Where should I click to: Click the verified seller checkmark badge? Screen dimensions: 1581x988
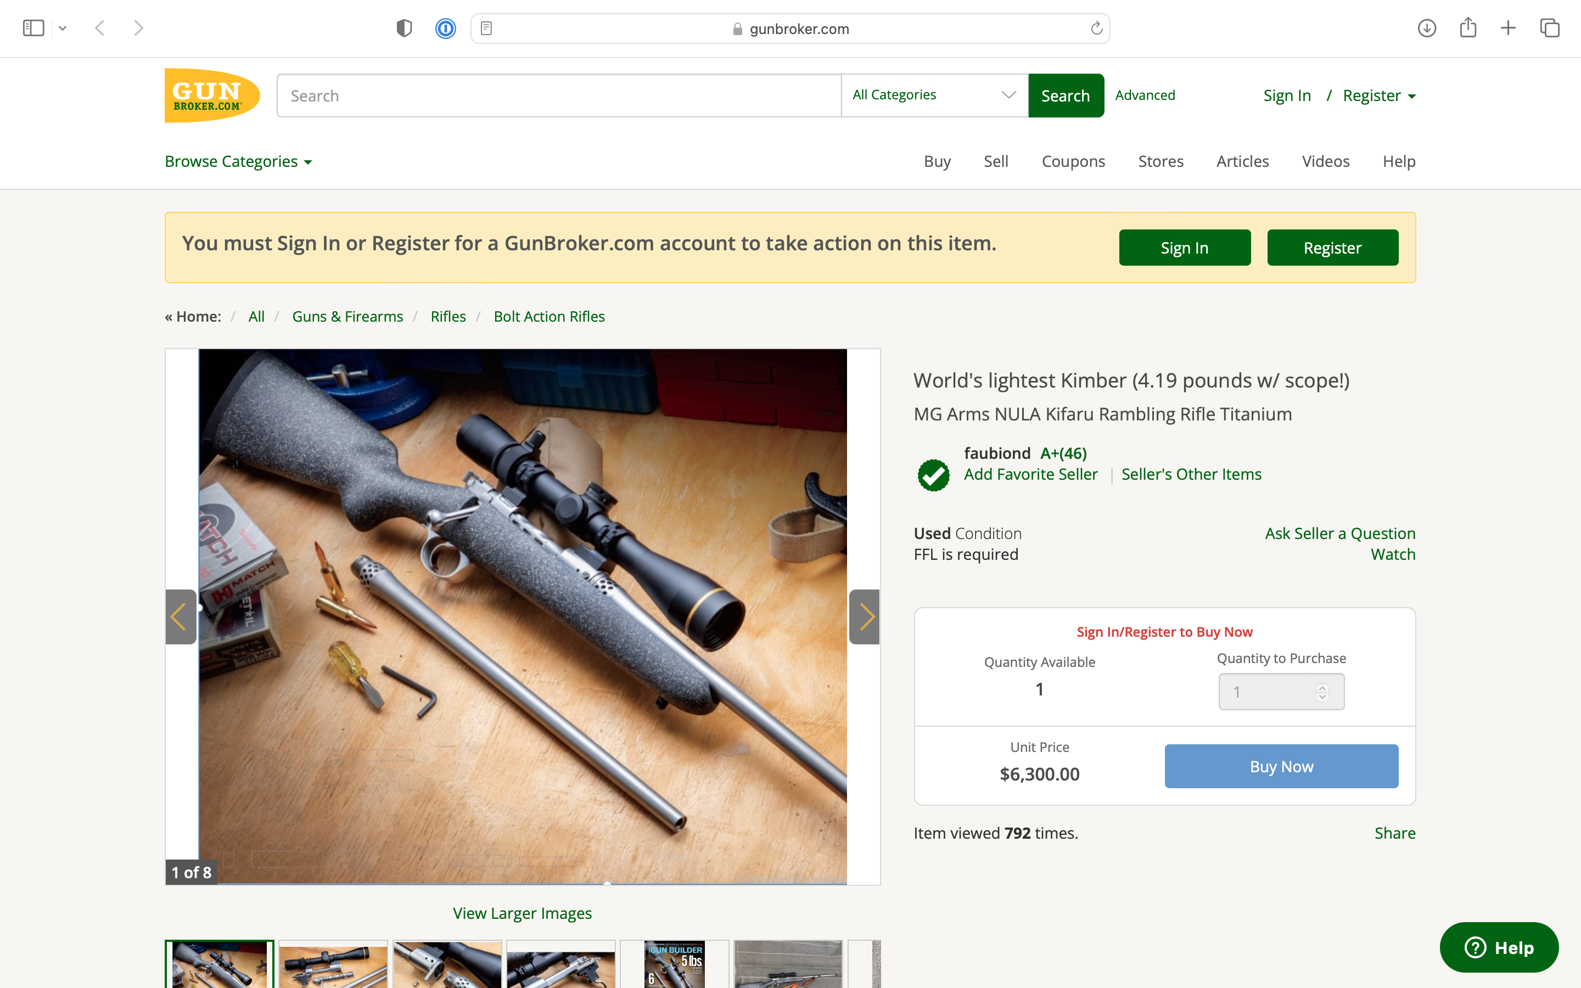[x=934, y=475]
